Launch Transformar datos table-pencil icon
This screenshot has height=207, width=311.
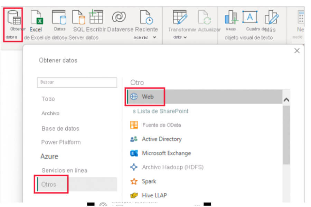[180, 17]
